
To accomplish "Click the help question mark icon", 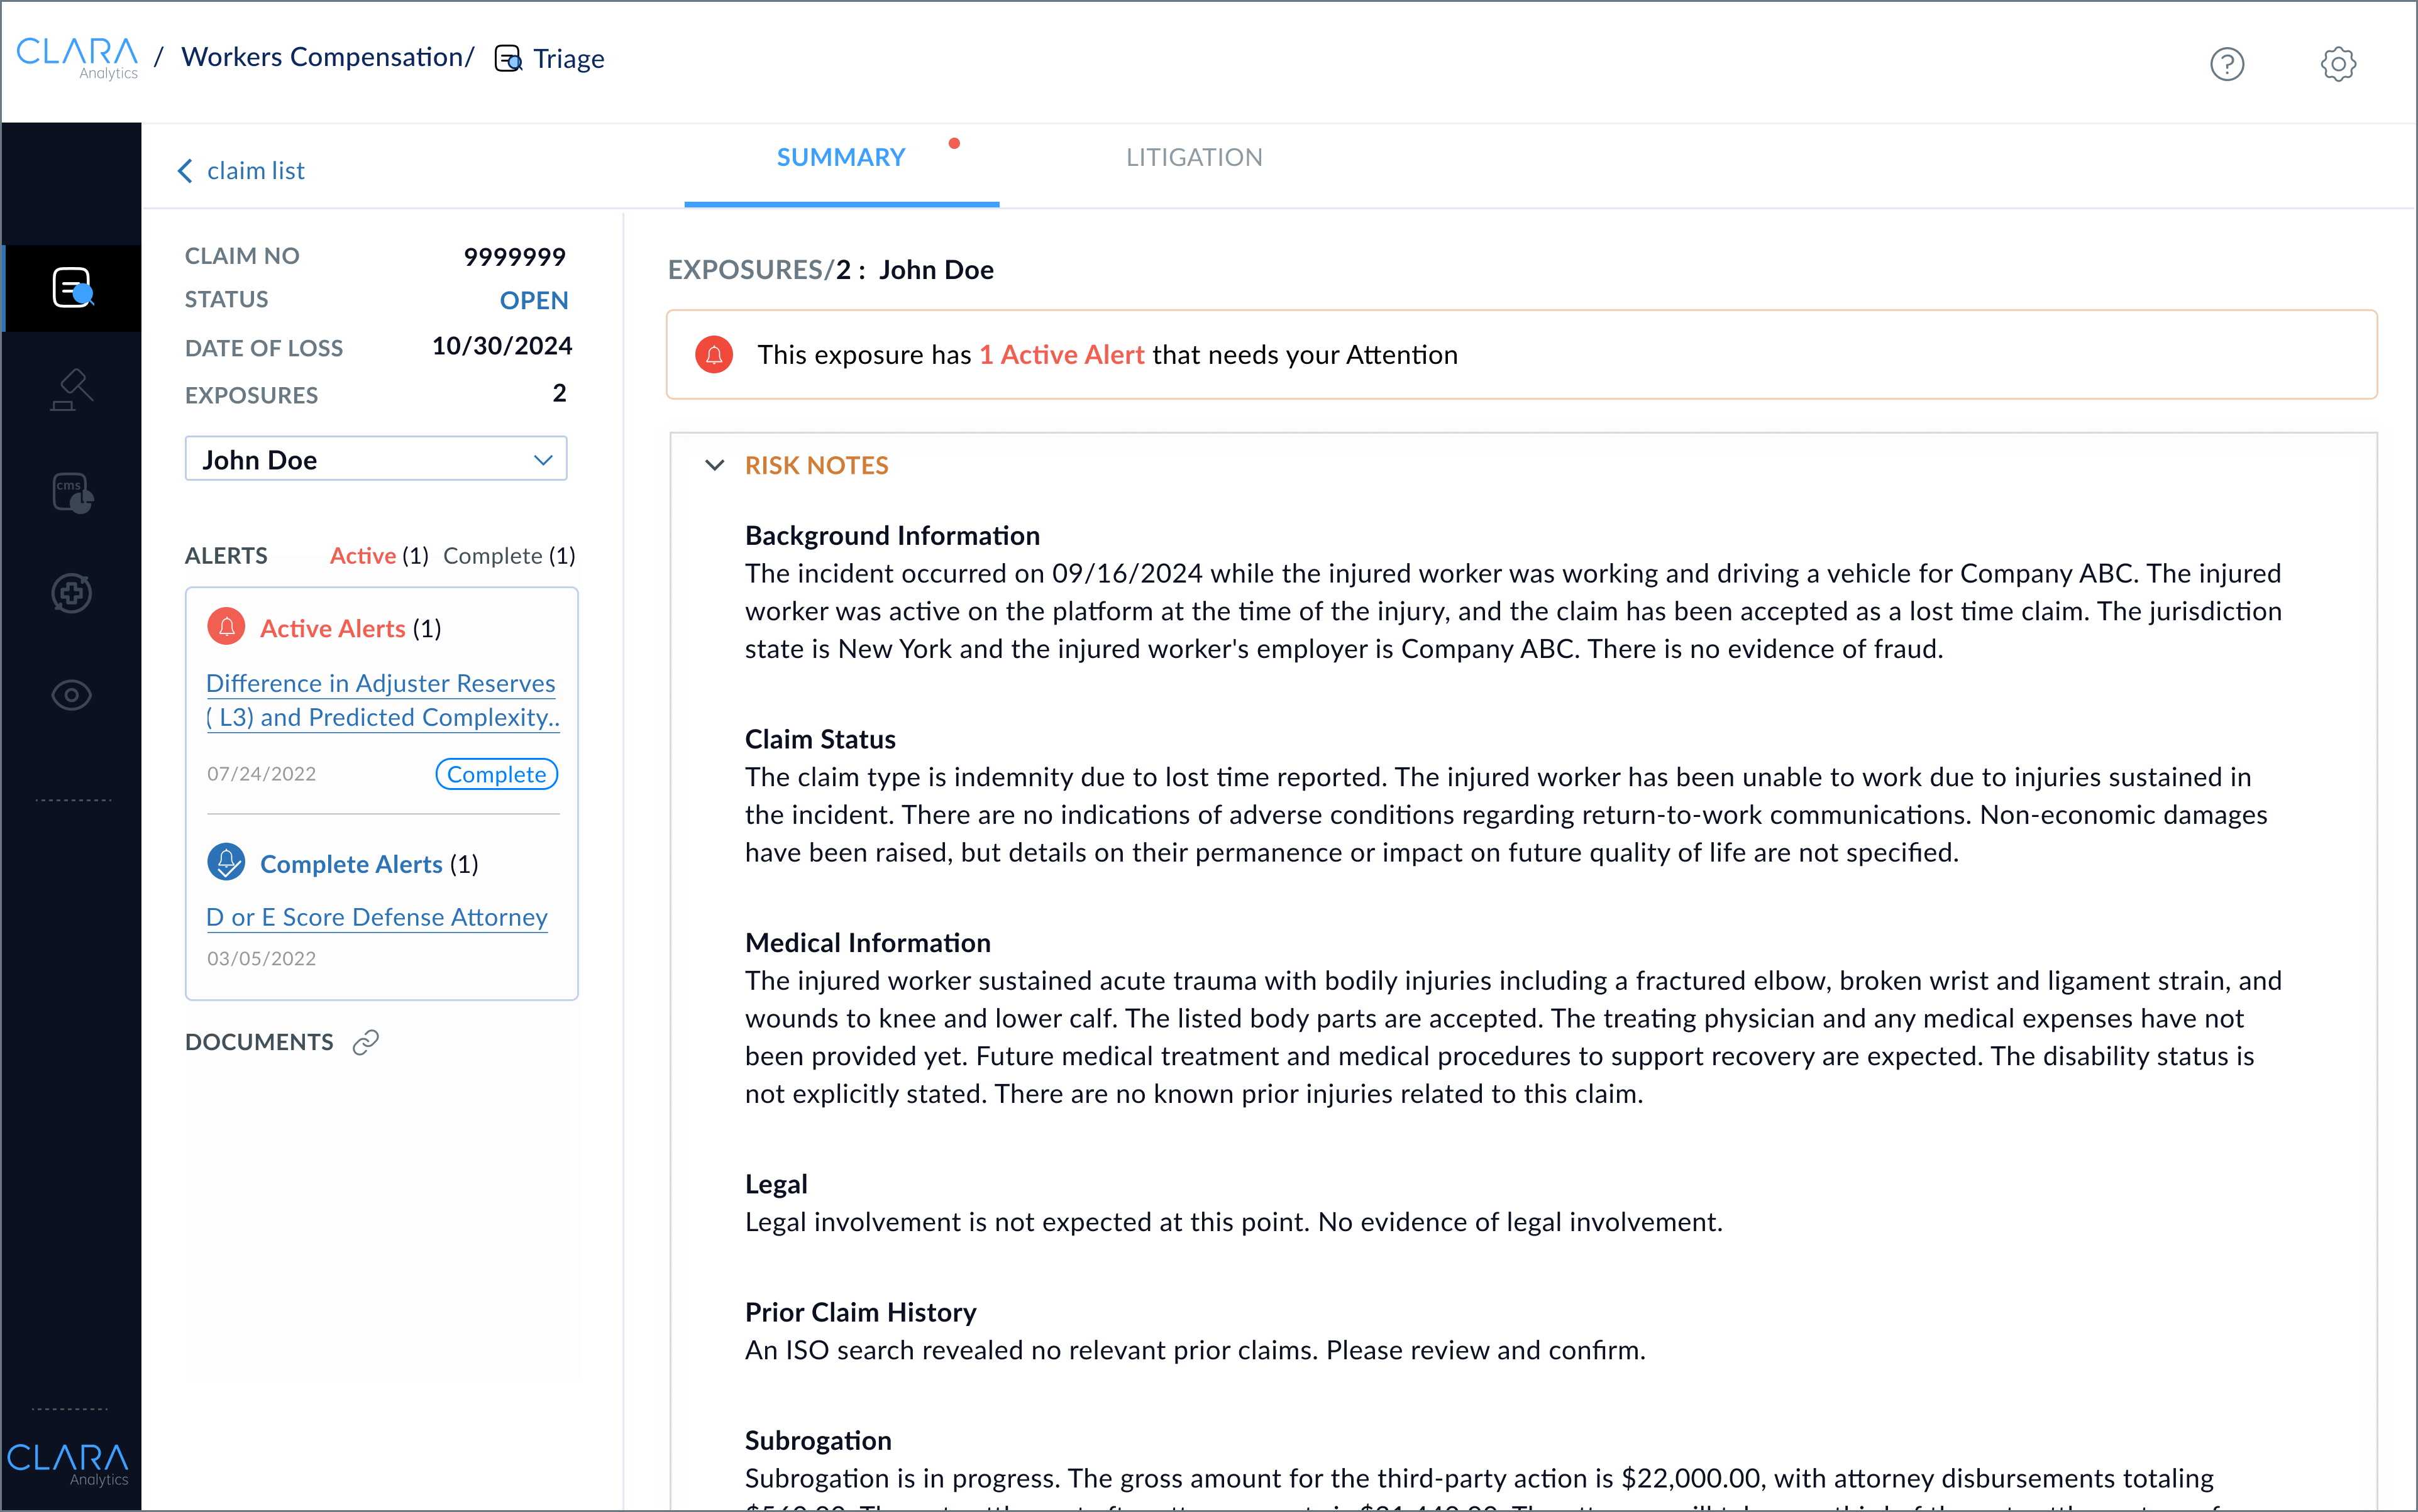I will point(2227,64).
